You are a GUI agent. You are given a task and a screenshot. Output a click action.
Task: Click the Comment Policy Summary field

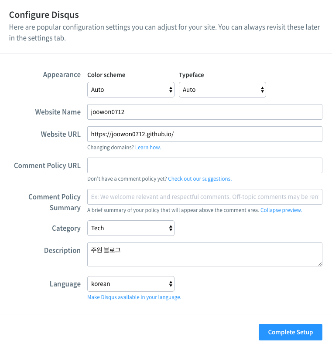click(205, 197)
